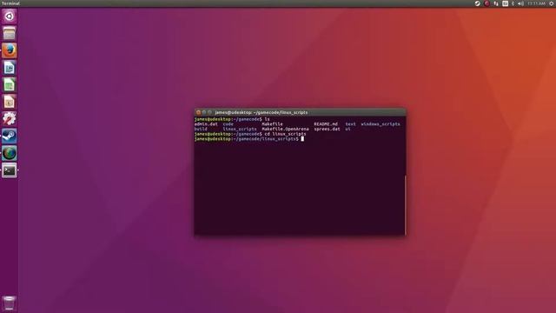Open the network connections indicator
The height and width of the screenshot is (313, 556).
pos(496,3)
